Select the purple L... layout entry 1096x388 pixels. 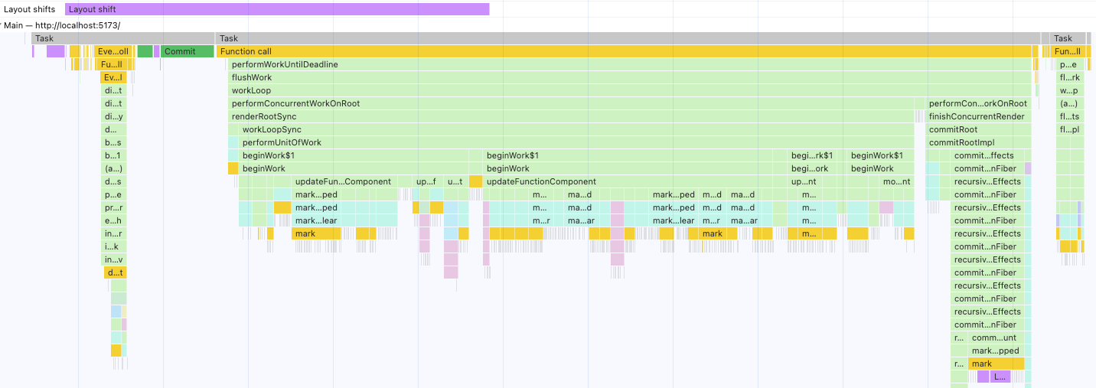tap(1000, 377)
